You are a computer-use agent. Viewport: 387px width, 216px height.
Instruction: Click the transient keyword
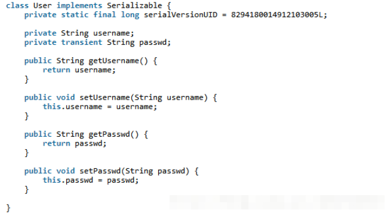(x=81, y=42)
